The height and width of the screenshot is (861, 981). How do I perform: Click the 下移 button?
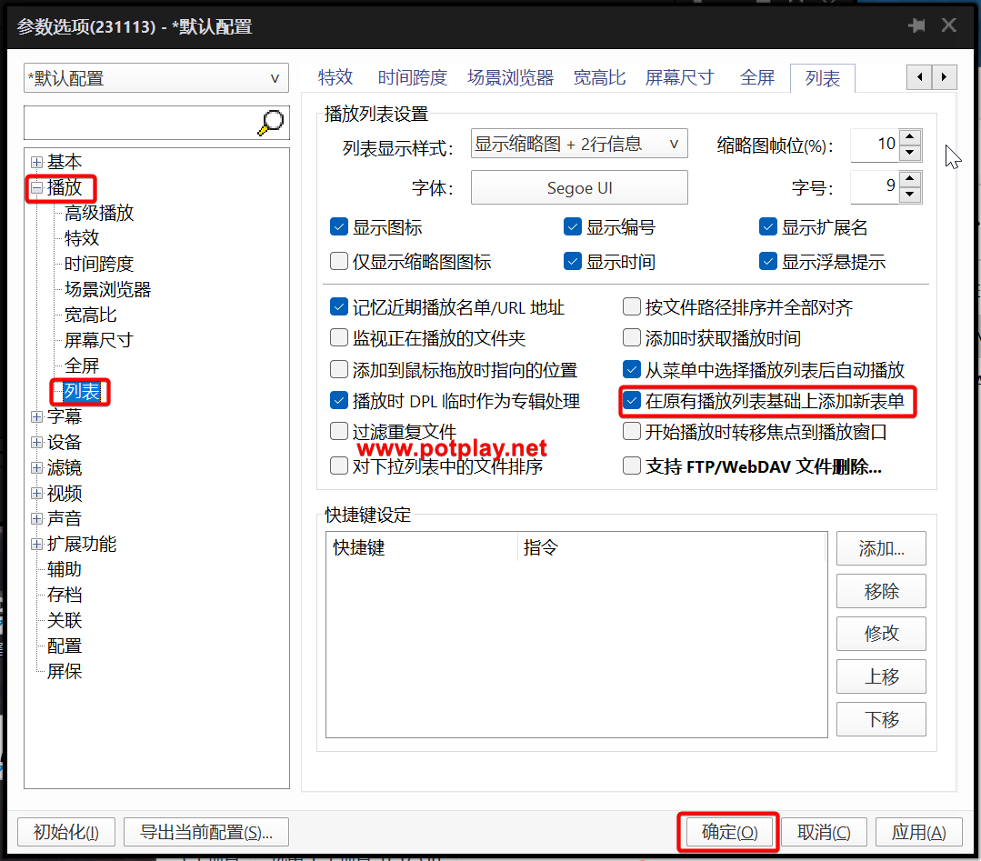click(882, 719)
